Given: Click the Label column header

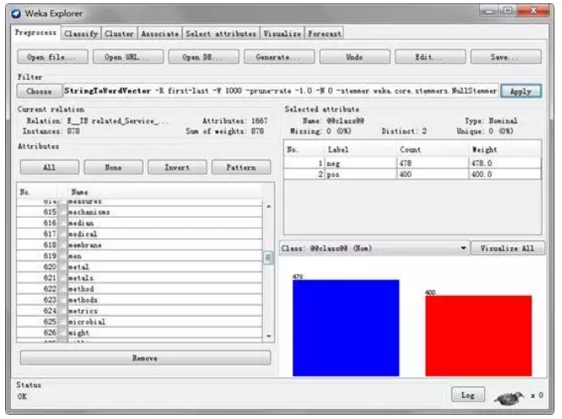Looking at the screenshot, I should coord(361,150).
